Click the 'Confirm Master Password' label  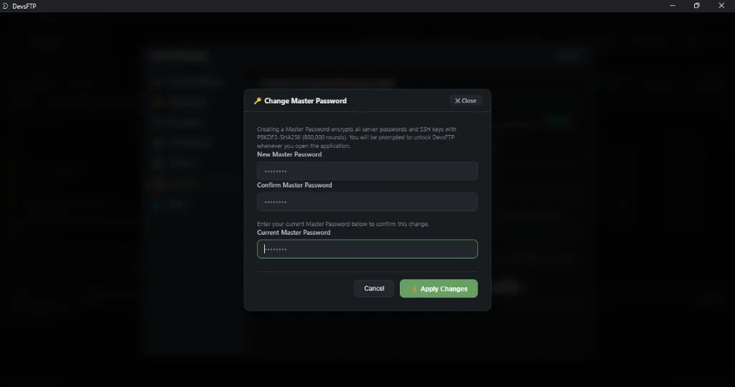294,185
